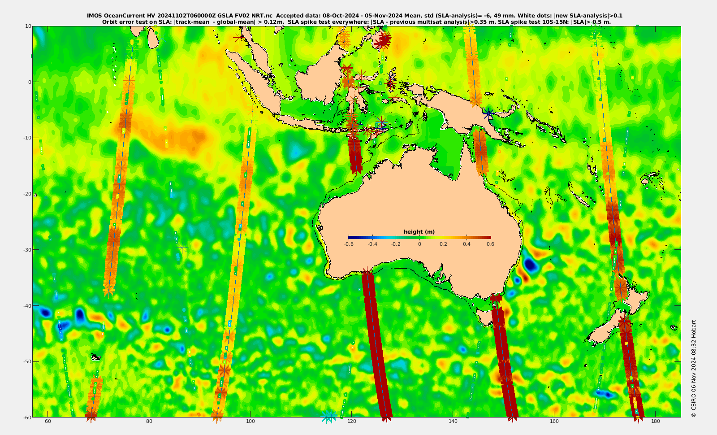Click the dark blue eddy east of Australia
The height and width of the screenshot is (435, 717).
pos(531,265)
